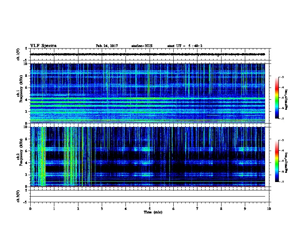Click the time axis tick label "5"
This screenshot has height=234, width=303.
point(150,209)
